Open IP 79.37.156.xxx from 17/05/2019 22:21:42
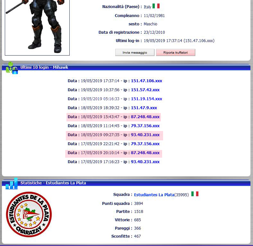Viewport: 253px width, 246px height. [x=145, y=144]
